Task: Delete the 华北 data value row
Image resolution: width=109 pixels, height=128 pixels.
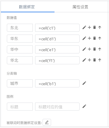Action: coord(94,60)
